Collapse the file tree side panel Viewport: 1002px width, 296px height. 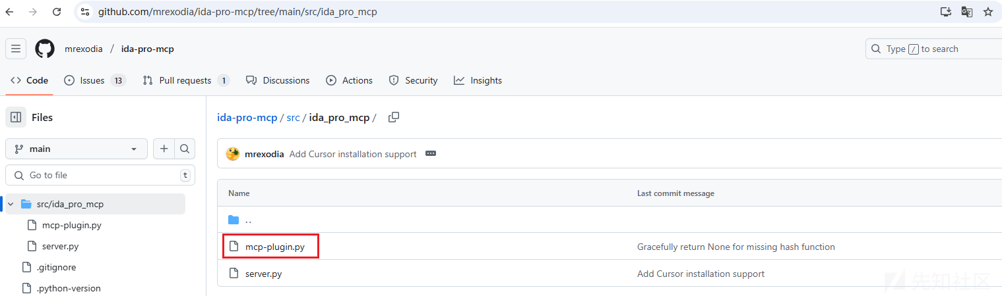(x=16, y=117)
